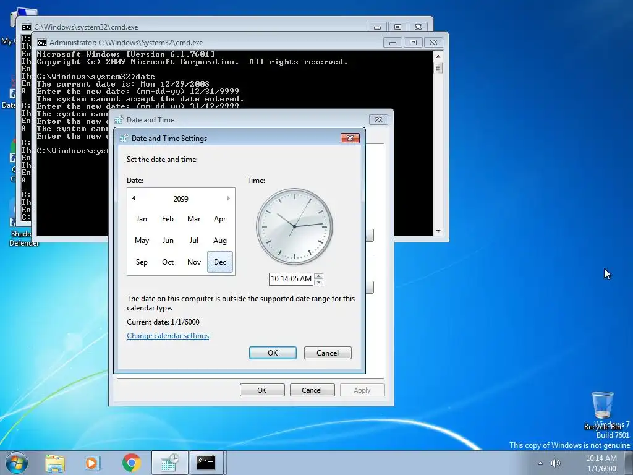Close the Administrator cmd.exe window
This screenshot has width=633, height=475.
[433, 43]
